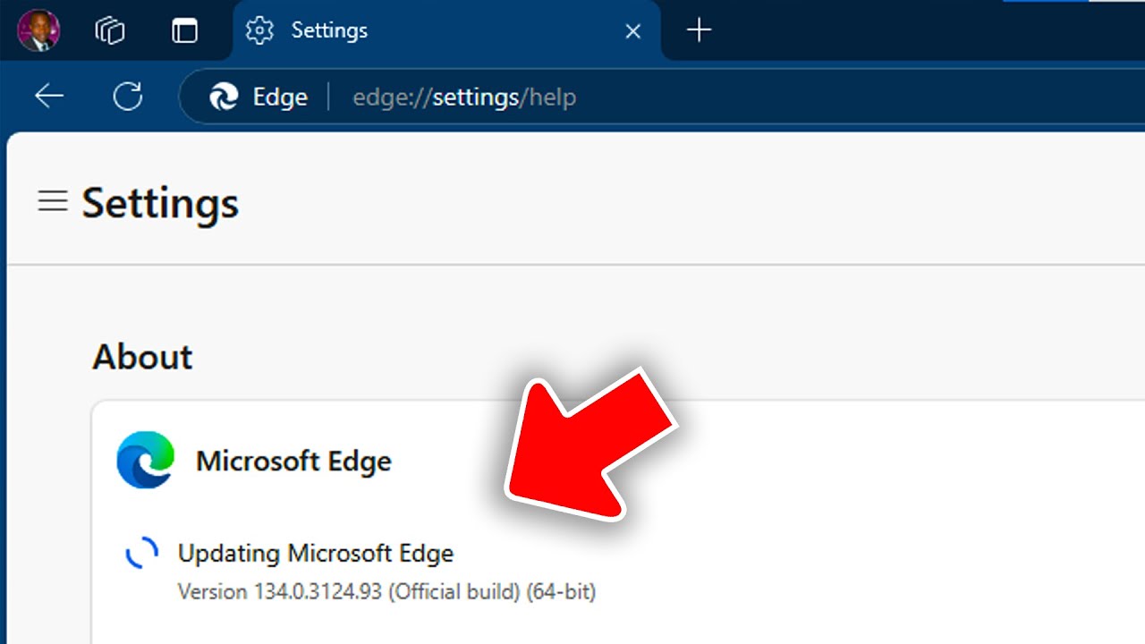The width and height of the screenshot is (1145, 644).
Task: Click the Microsoft Edge logo in the About card
Action: (145, 461)
